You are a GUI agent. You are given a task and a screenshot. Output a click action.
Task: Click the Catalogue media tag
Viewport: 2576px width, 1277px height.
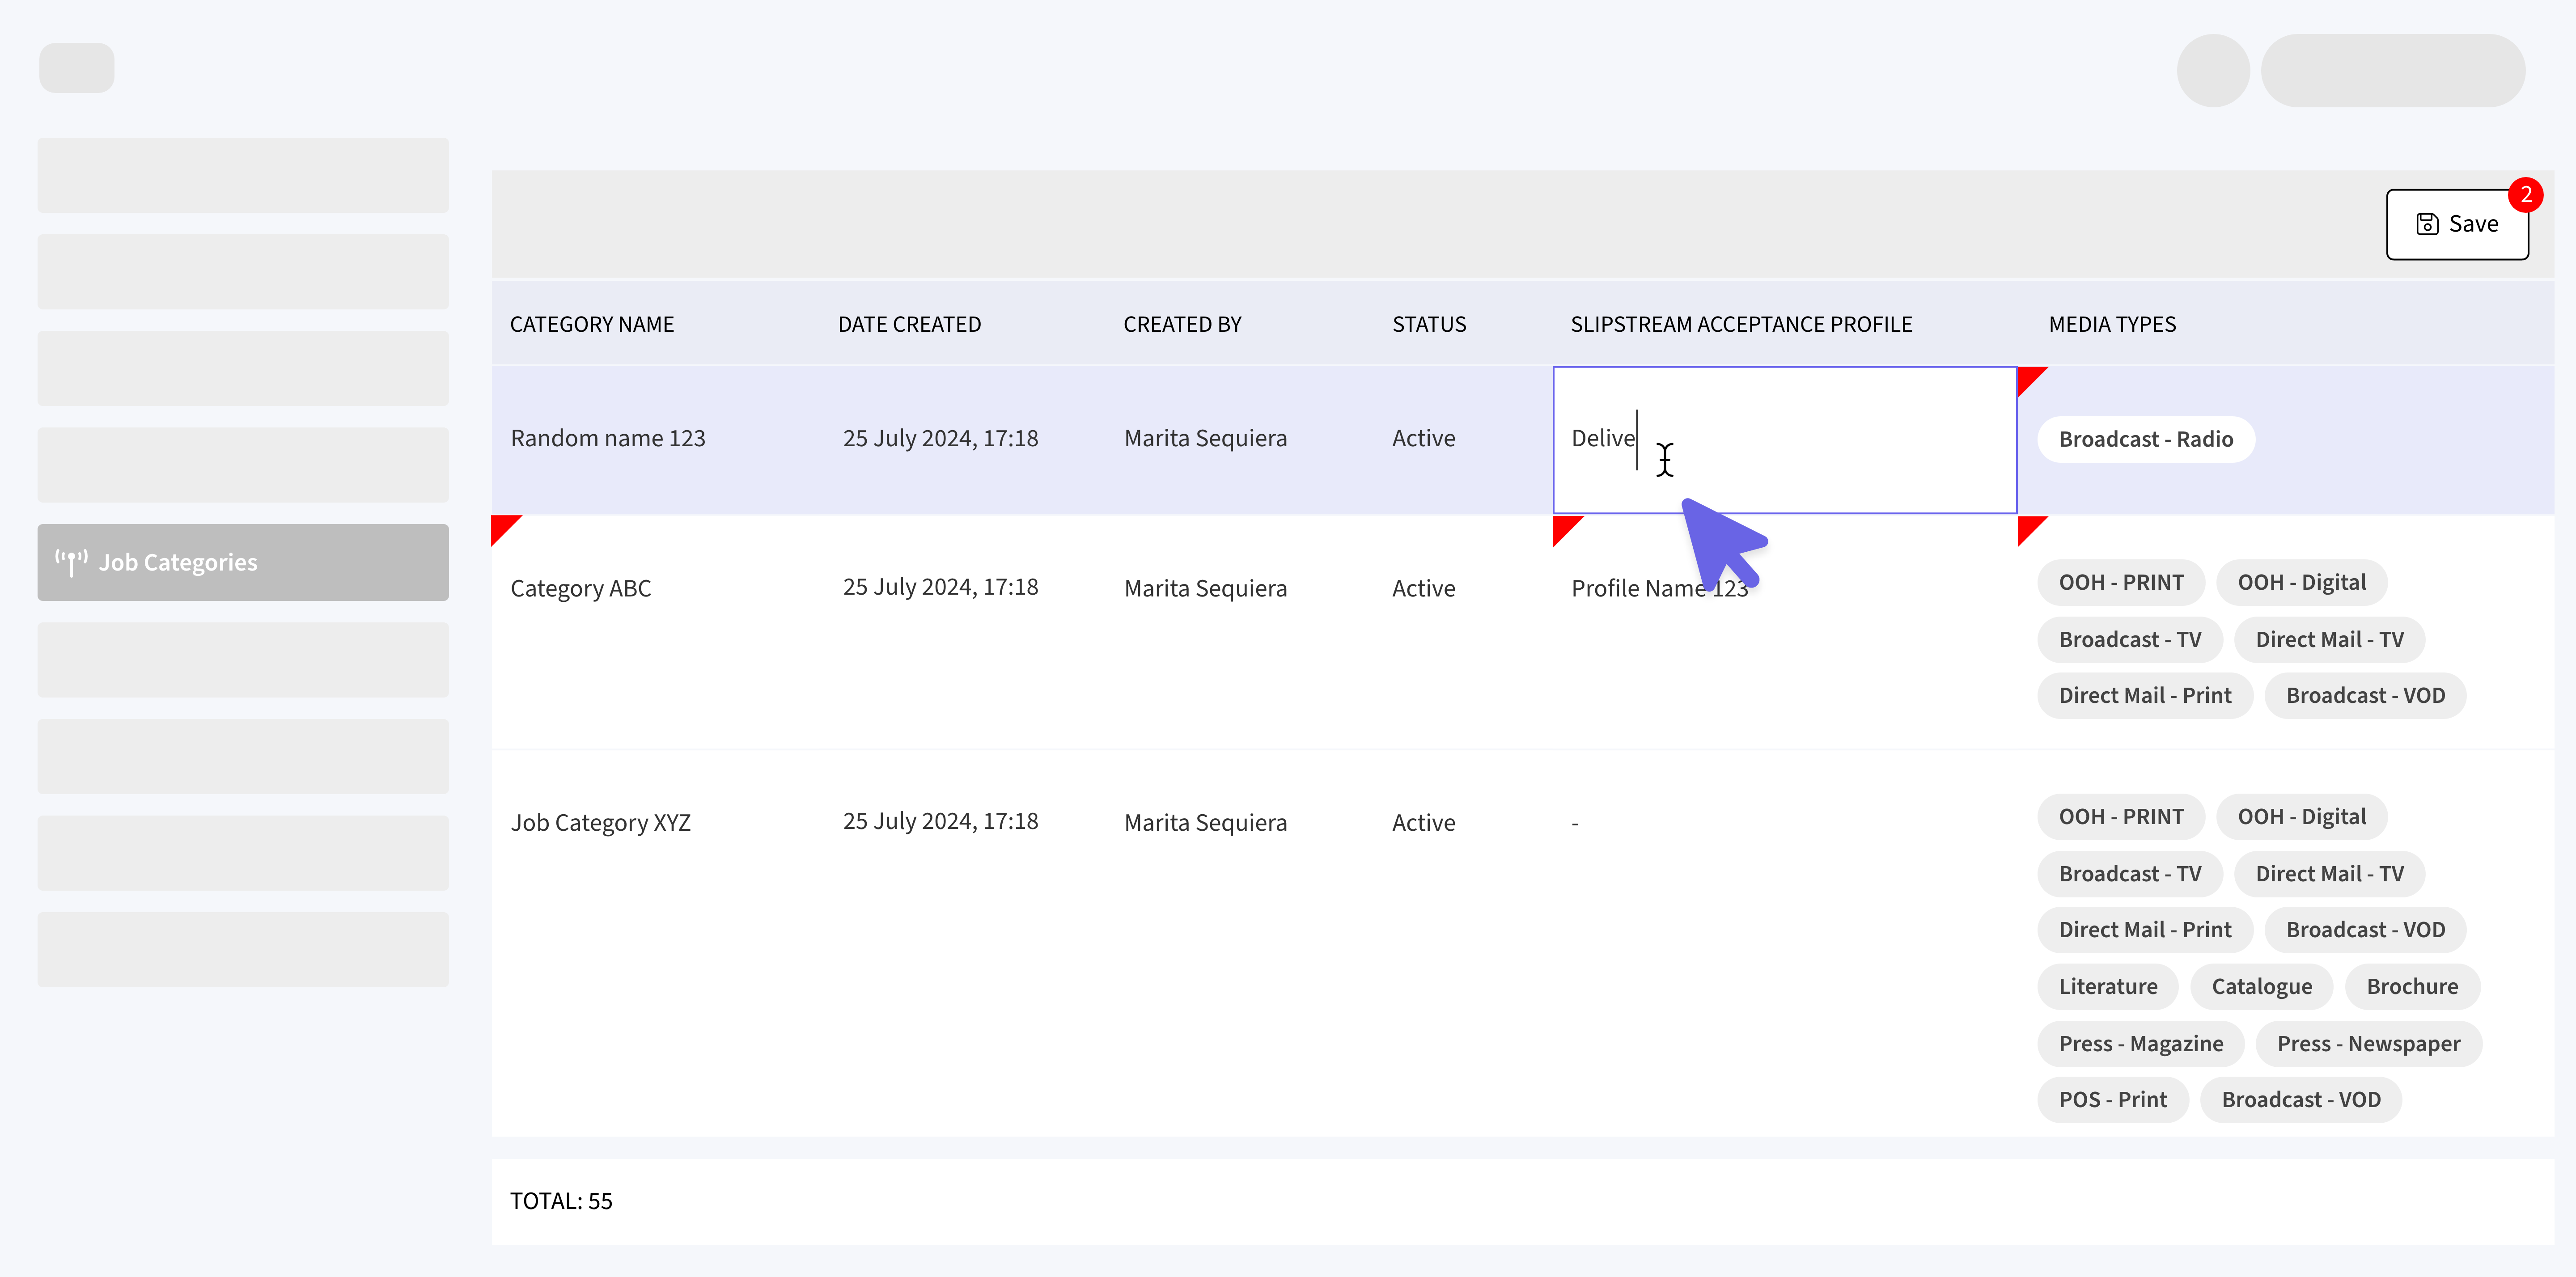pyautogui.click(x=2261, y=986)
